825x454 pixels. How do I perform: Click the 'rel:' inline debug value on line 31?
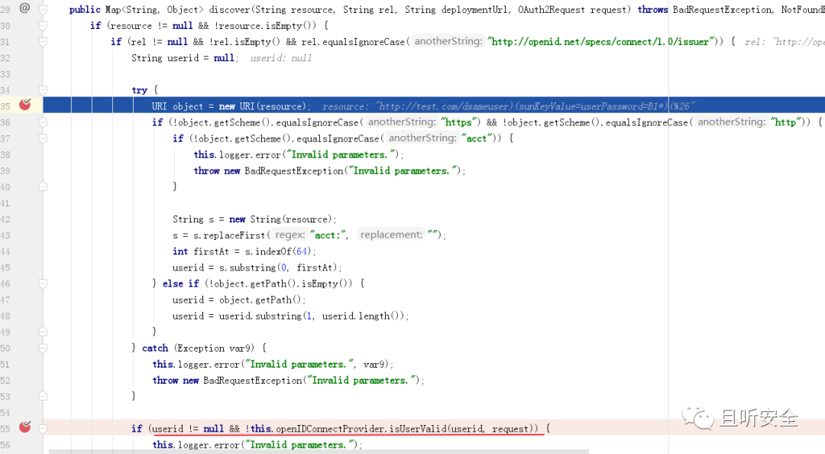784,41
